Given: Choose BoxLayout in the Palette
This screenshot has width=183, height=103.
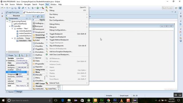Looking at the screenshot, I should point(38,26).
